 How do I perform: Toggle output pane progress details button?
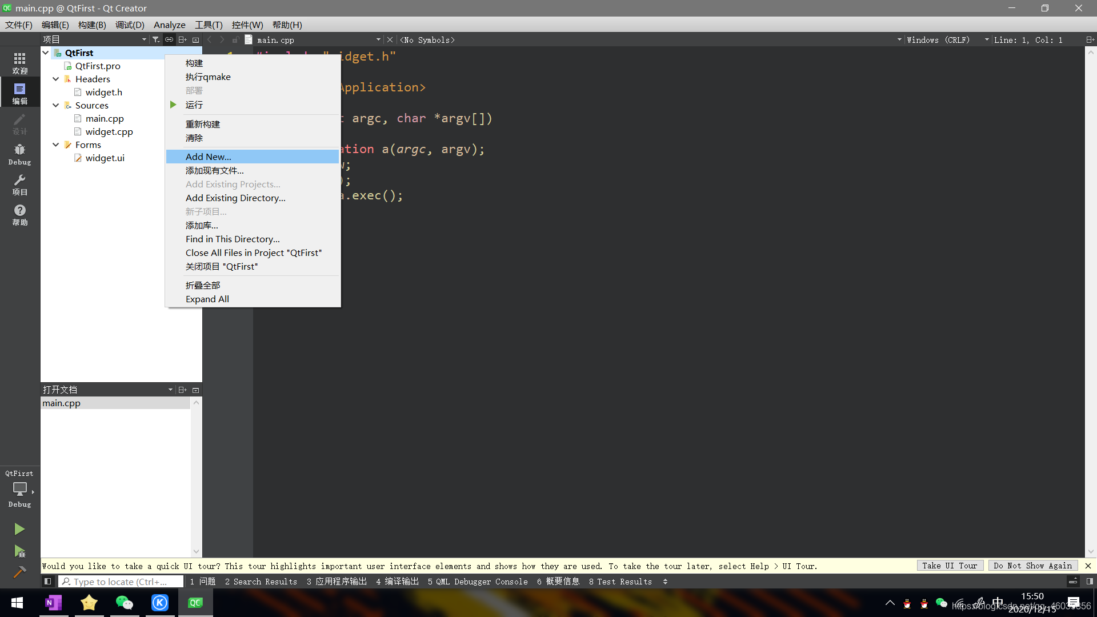pos(1073,582)
